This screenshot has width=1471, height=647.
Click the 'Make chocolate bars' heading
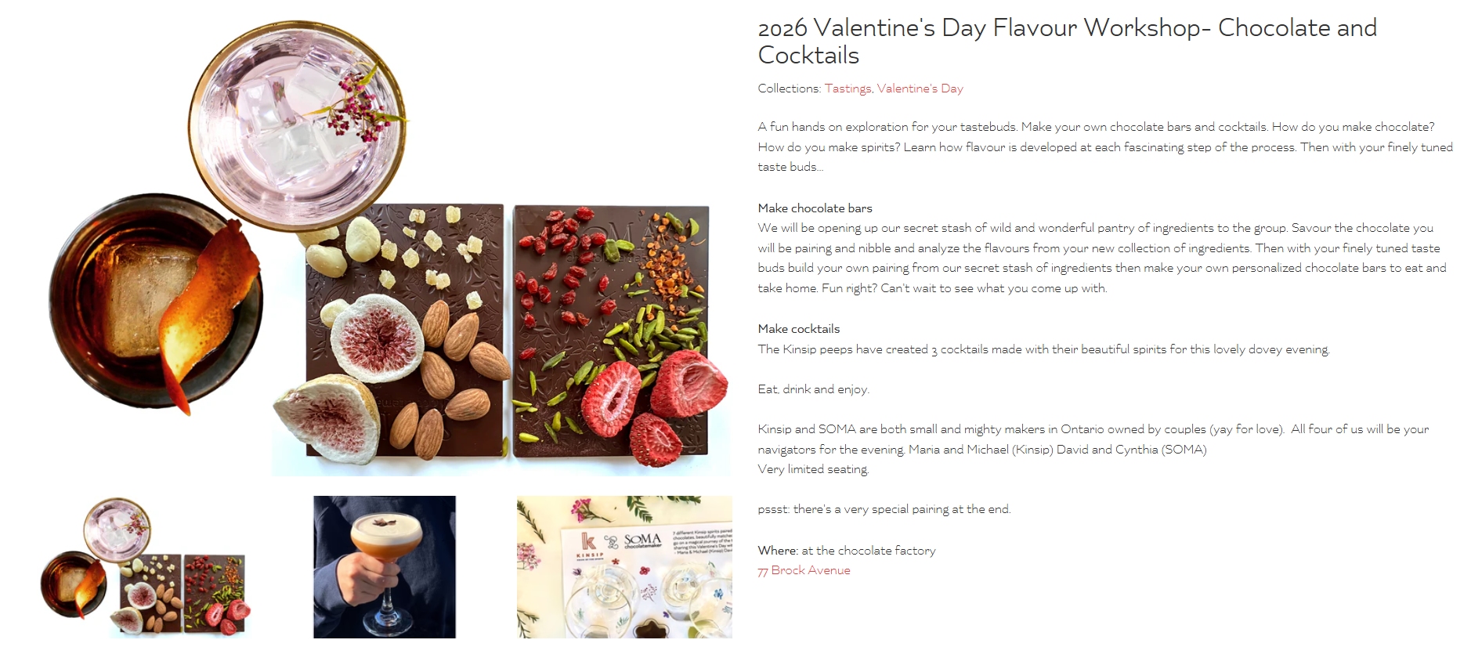(x=815, y=208)
